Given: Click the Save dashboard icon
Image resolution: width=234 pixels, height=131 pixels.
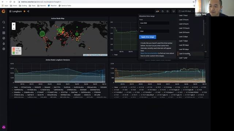Looking at the screenshot, I should [163, 11].
